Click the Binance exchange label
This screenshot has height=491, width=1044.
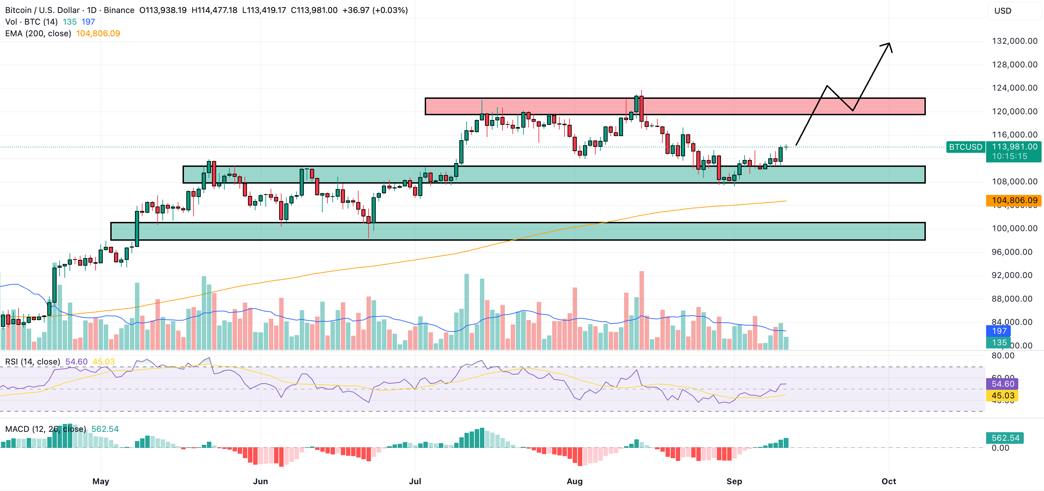click(x=119, y=10)
